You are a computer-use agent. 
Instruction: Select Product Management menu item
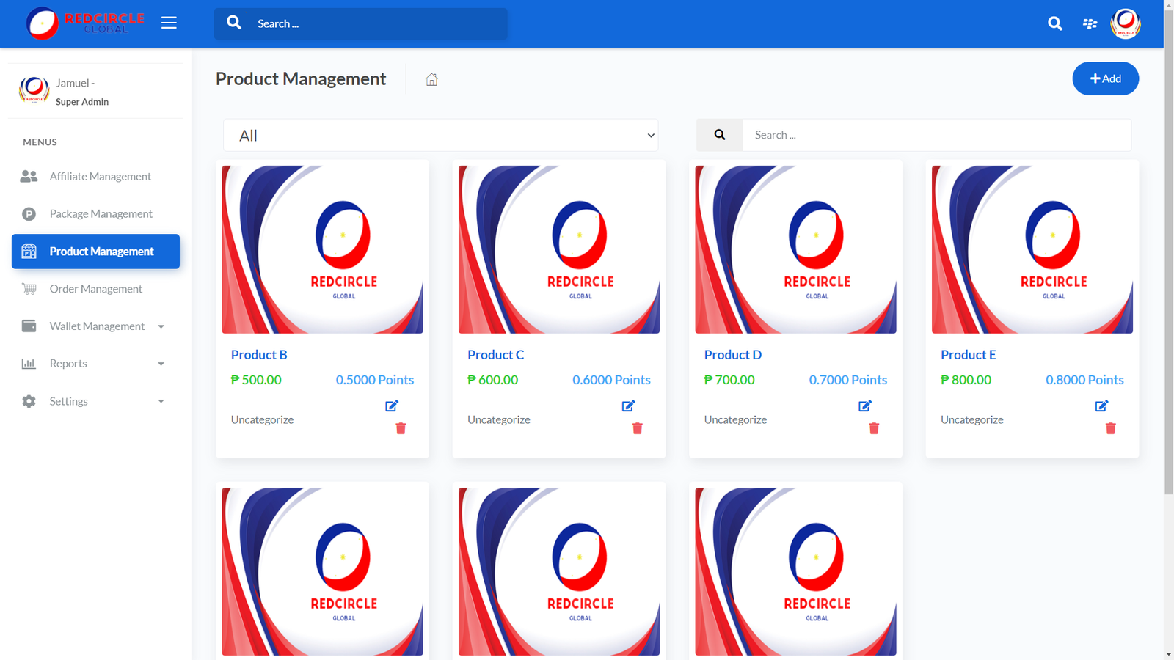coord(95,252)
